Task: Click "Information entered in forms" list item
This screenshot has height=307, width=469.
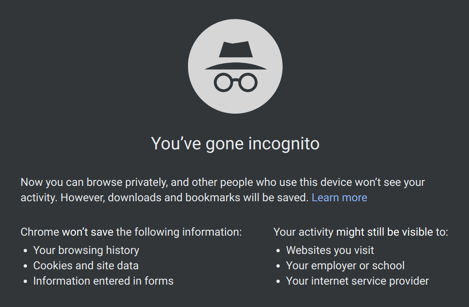Action: click(x=103, y=281)
